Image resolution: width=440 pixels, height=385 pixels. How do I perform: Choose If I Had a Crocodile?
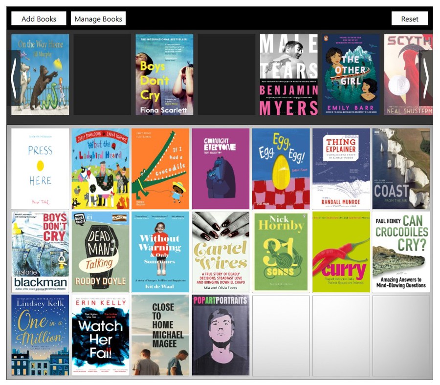(160, 169)
